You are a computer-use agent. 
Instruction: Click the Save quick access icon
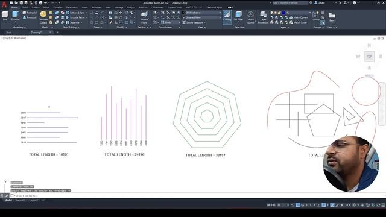pyautogui.click(x=21, y=2)
